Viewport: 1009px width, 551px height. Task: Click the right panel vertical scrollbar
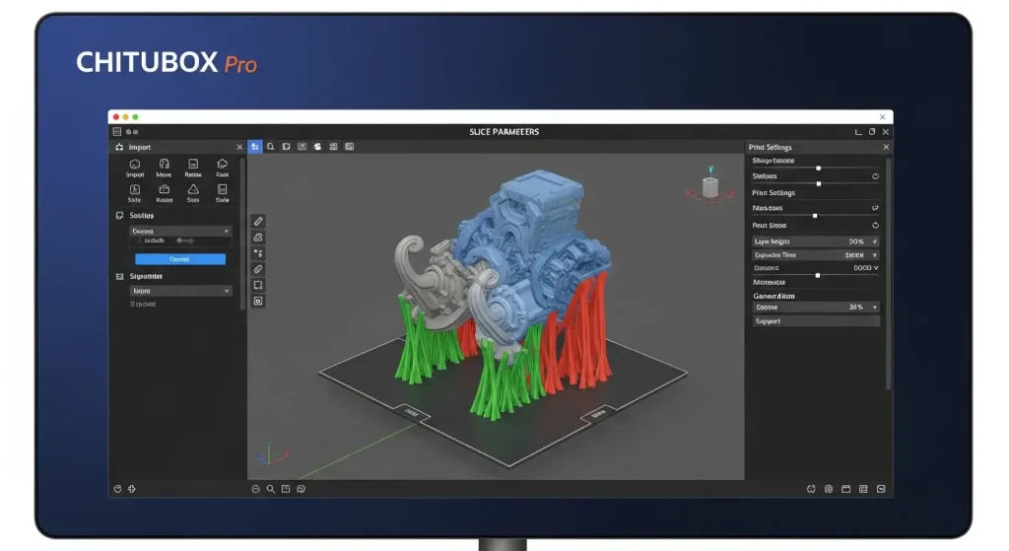[889, 274]
